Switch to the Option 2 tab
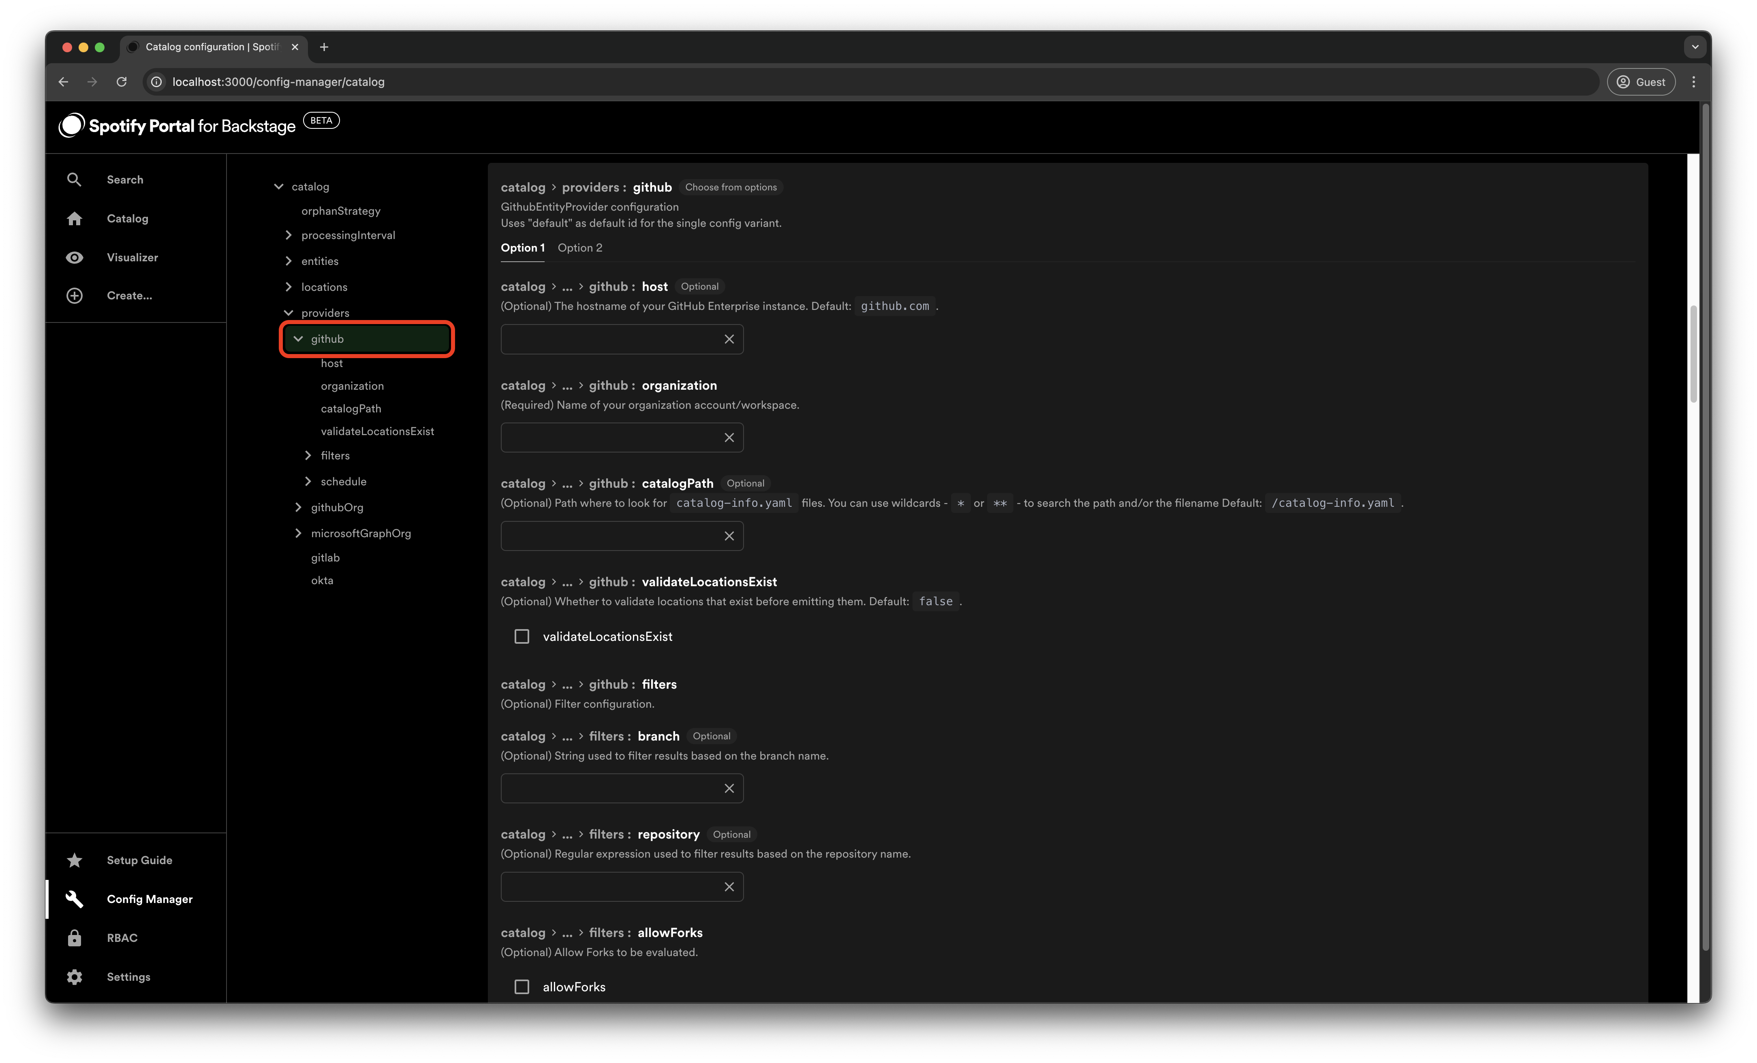The image size is (1757, 1063). [x=580, y=248]
